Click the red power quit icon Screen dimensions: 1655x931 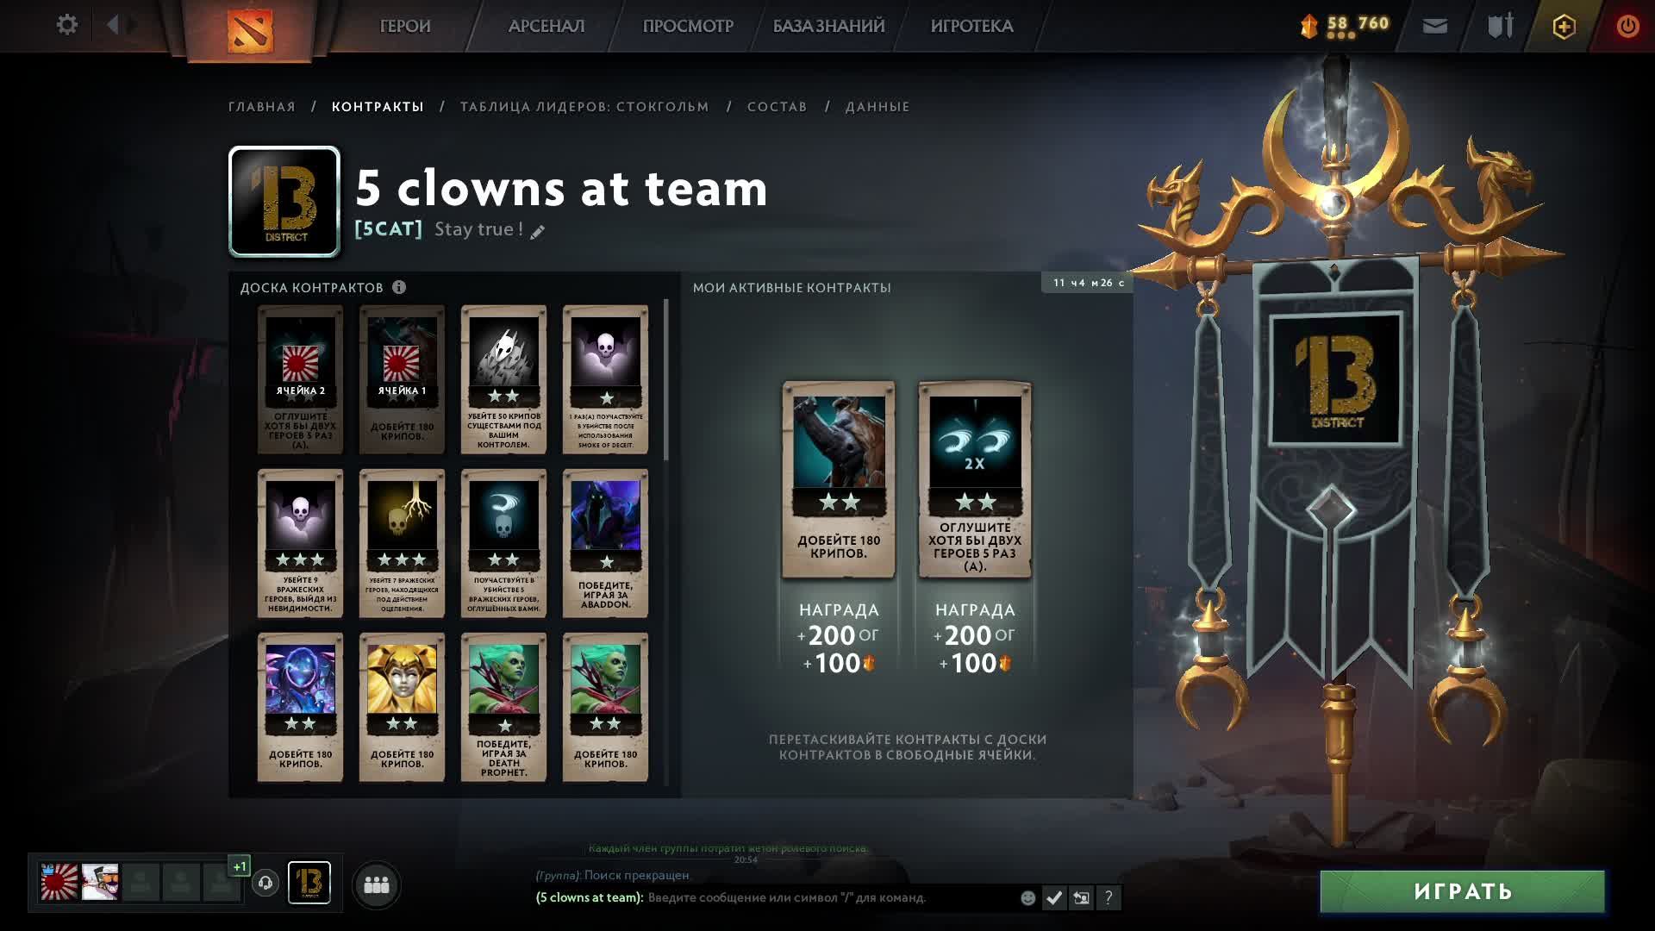1627,26
